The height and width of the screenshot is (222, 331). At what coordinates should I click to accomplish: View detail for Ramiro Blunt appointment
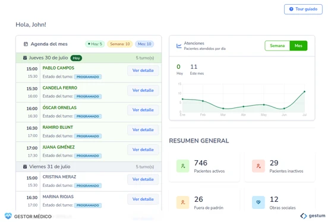click(143, 129)
